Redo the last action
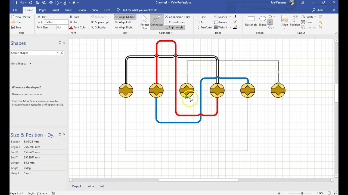The image size is (348, 195). (31, 3)
